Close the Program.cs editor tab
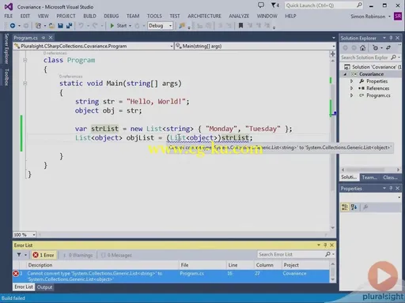 [51, 38]
